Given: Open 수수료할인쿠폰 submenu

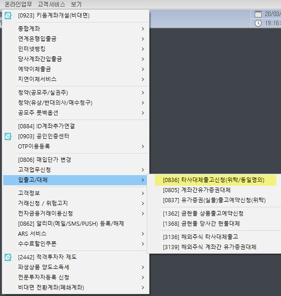Looking at the screenshot, I should coord(75,244).
